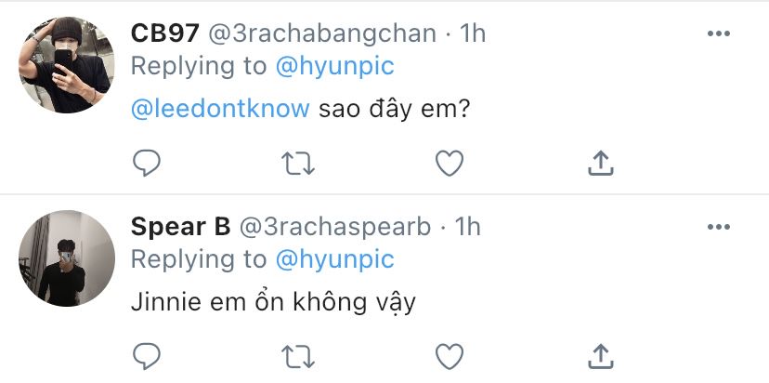Screen dimensions: 769x383
Task: Open the @leedontknow mention link
Action: (220, 109)
